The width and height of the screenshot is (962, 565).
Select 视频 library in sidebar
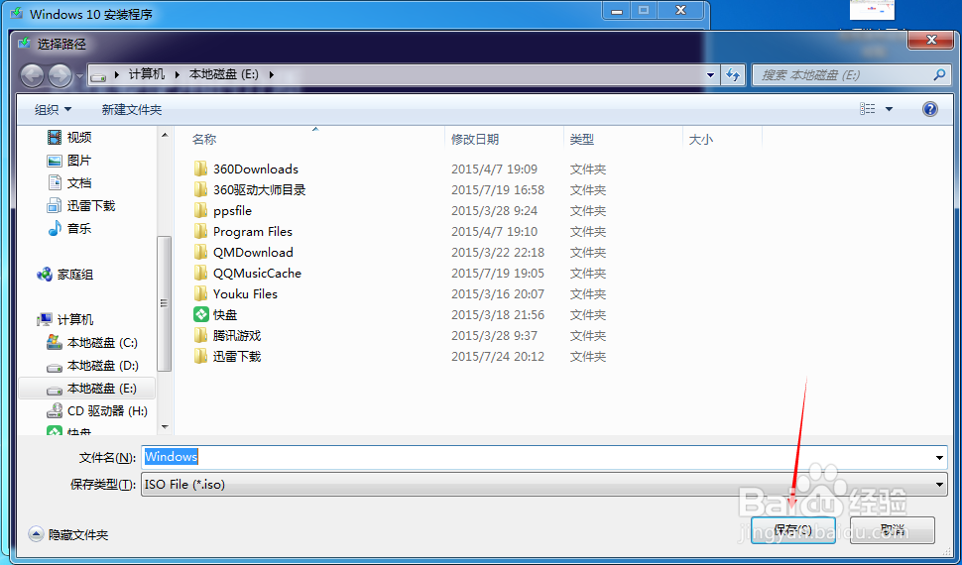pos(69,137)
